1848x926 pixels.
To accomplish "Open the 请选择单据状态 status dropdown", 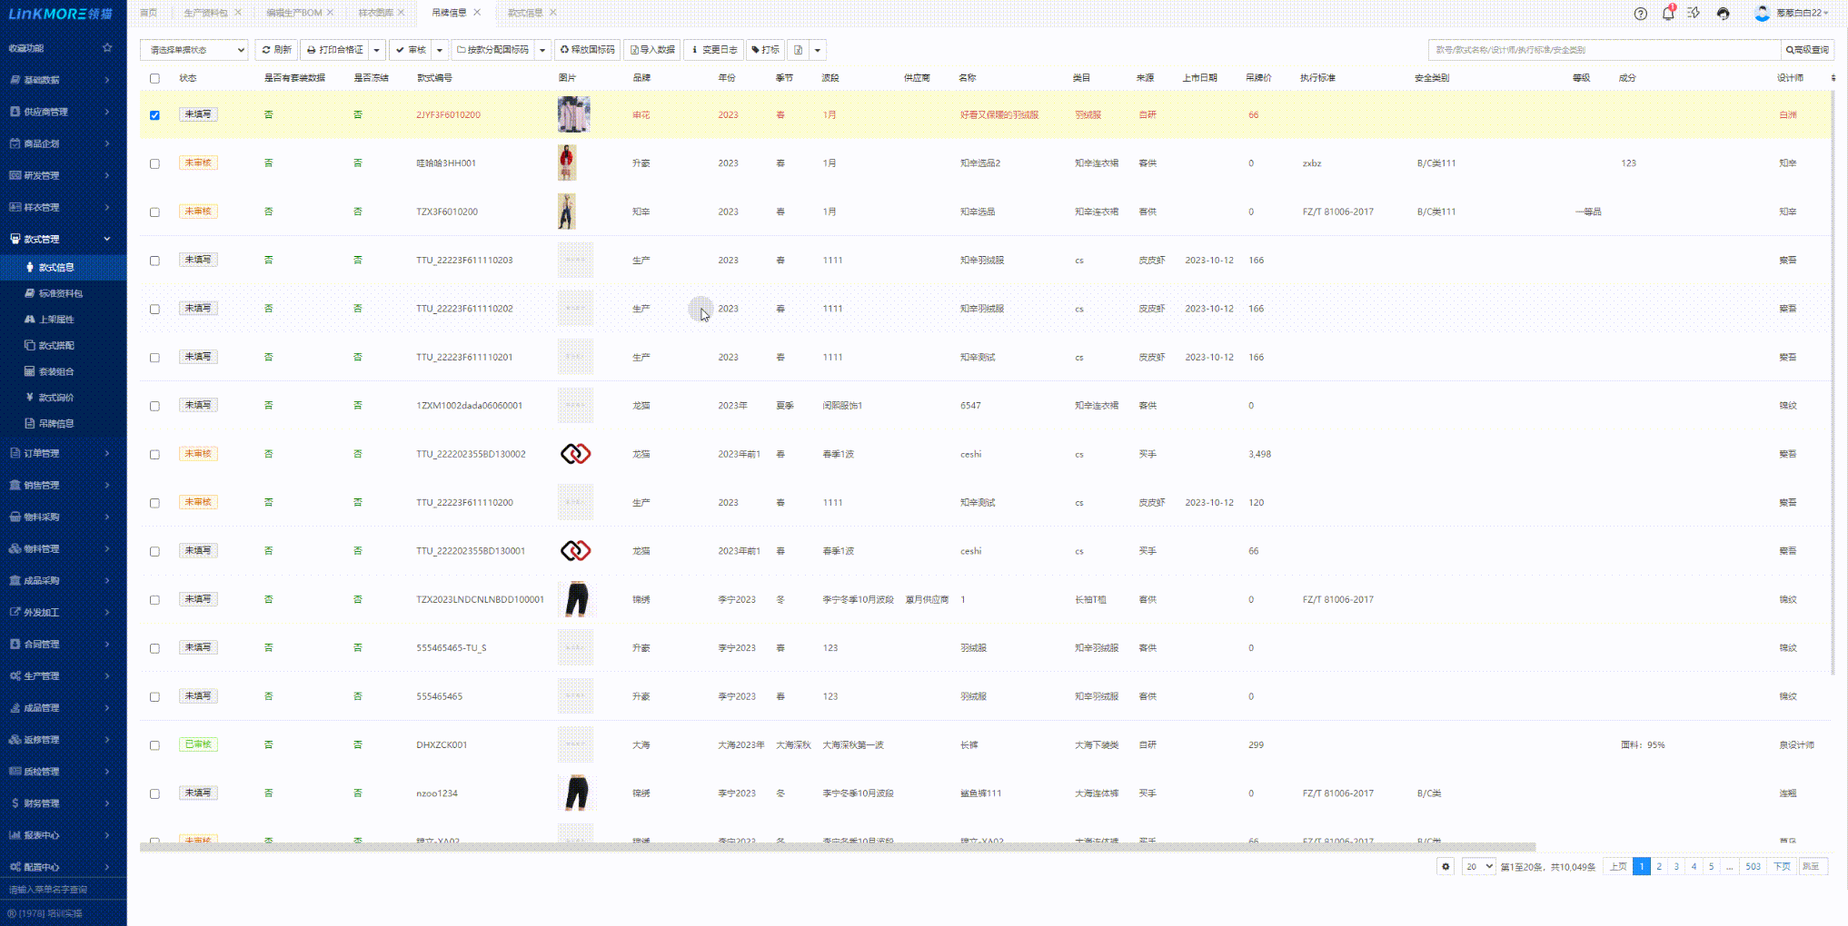I will tap(194, 50).
